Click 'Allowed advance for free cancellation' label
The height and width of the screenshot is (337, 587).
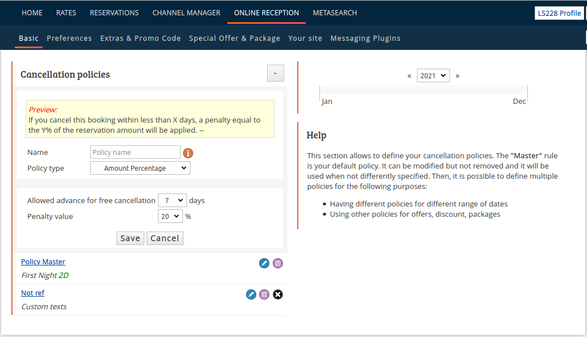91,201
